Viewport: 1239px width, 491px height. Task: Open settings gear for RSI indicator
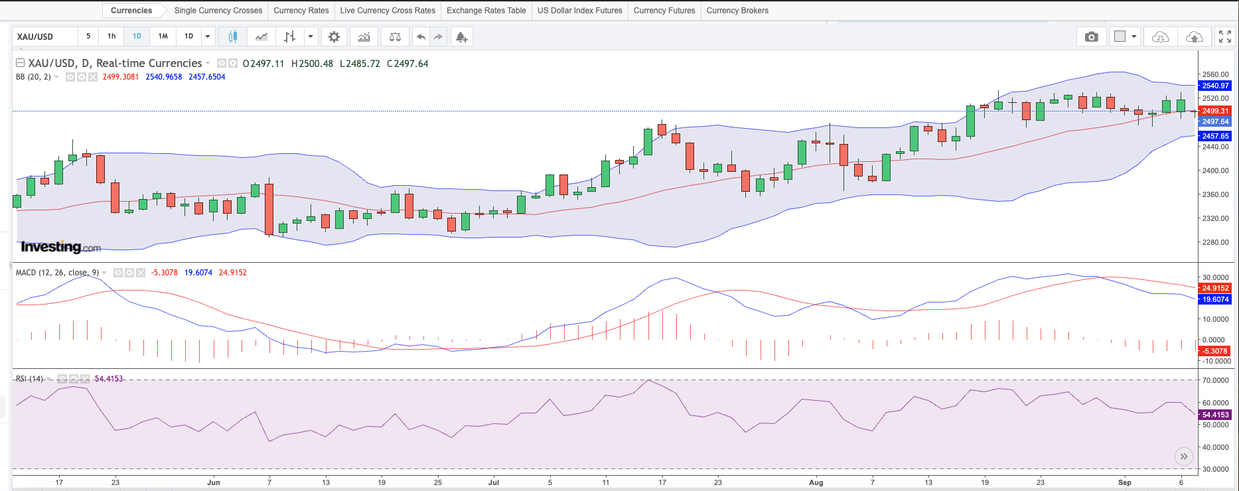pos(74,379)
